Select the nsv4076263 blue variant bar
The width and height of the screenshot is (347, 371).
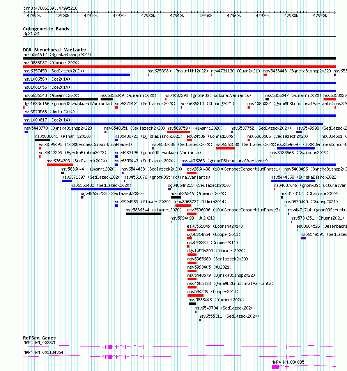click(259, 165)
